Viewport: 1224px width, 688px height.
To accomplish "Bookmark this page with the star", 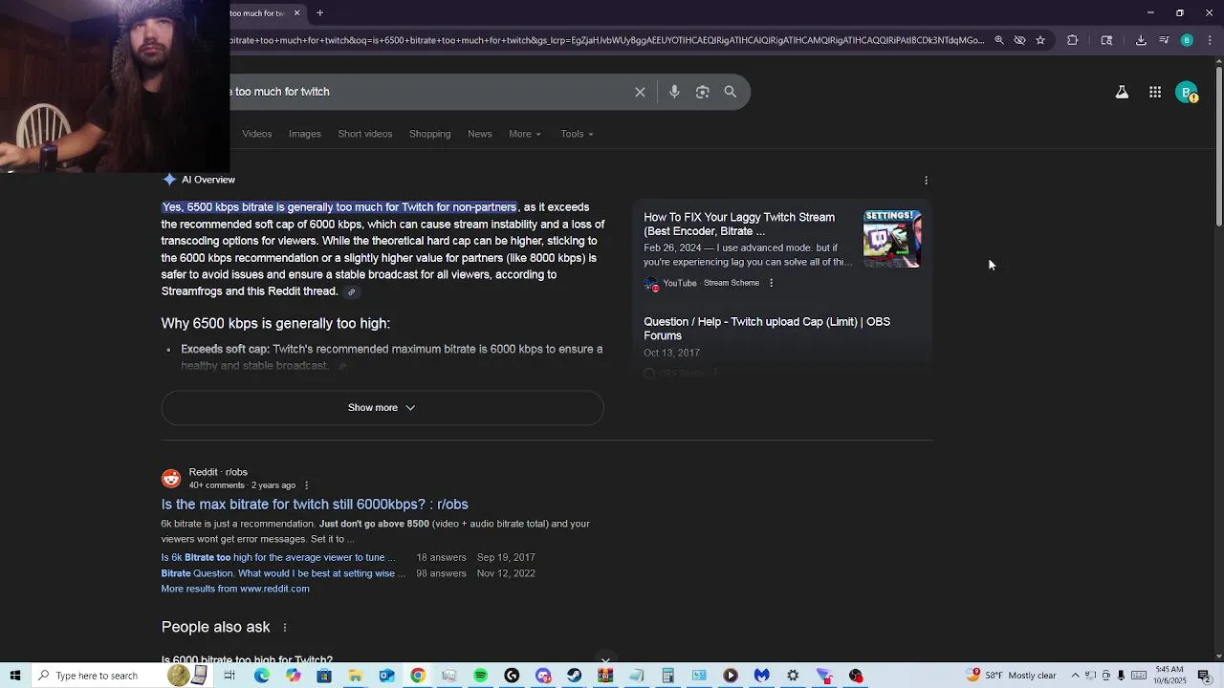I will (1040, 40).
